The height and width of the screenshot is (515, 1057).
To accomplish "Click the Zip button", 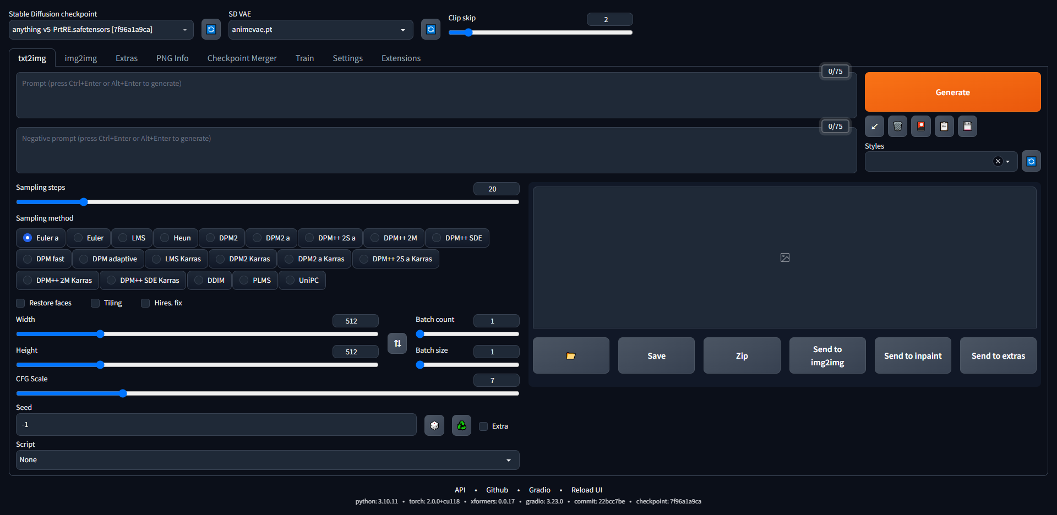I will (742, 355).
